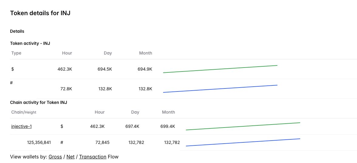Click the 699.4K month value

coord(168,126)
